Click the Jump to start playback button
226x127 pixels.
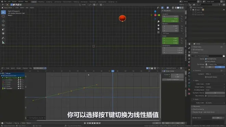pos(87,123)
